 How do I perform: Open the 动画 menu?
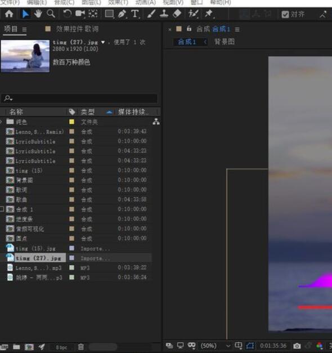pyautogui.click(x=145, y=2)
